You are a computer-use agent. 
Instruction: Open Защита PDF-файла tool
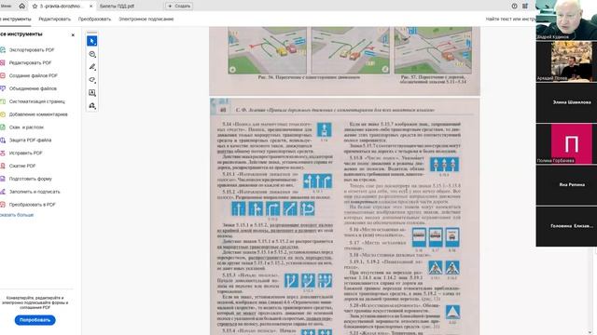click(x=30, y=141)
